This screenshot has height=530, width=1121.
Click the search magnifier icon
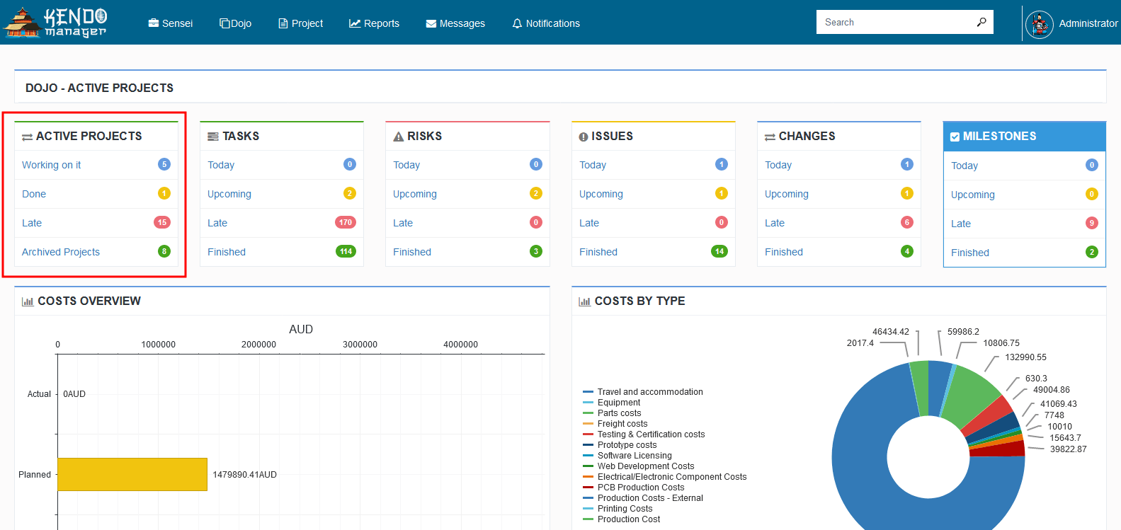point(981,22)
